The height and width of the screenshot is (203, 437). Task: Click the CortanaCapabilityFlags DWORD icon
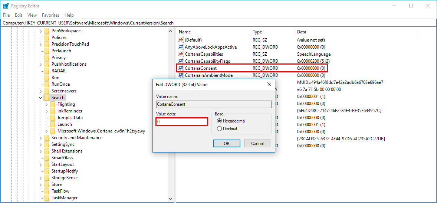181,61
